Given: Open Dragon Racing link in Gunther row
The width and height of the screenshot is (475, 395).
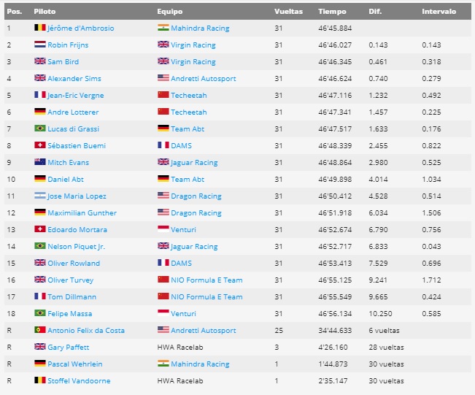Looking at the screenshot, I should 196,212.
